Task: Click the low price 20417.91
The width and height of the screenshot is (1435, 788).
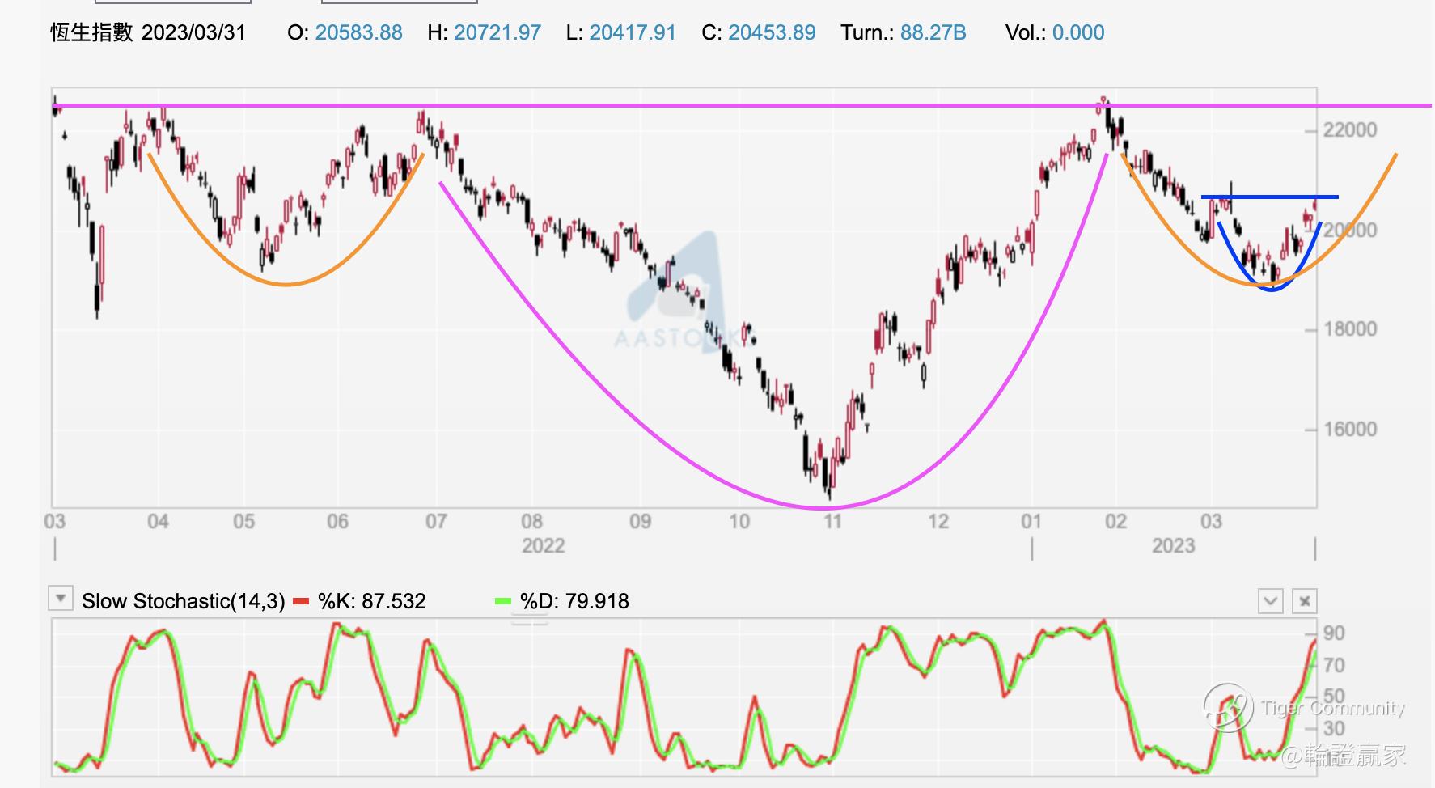Action: 632,32
